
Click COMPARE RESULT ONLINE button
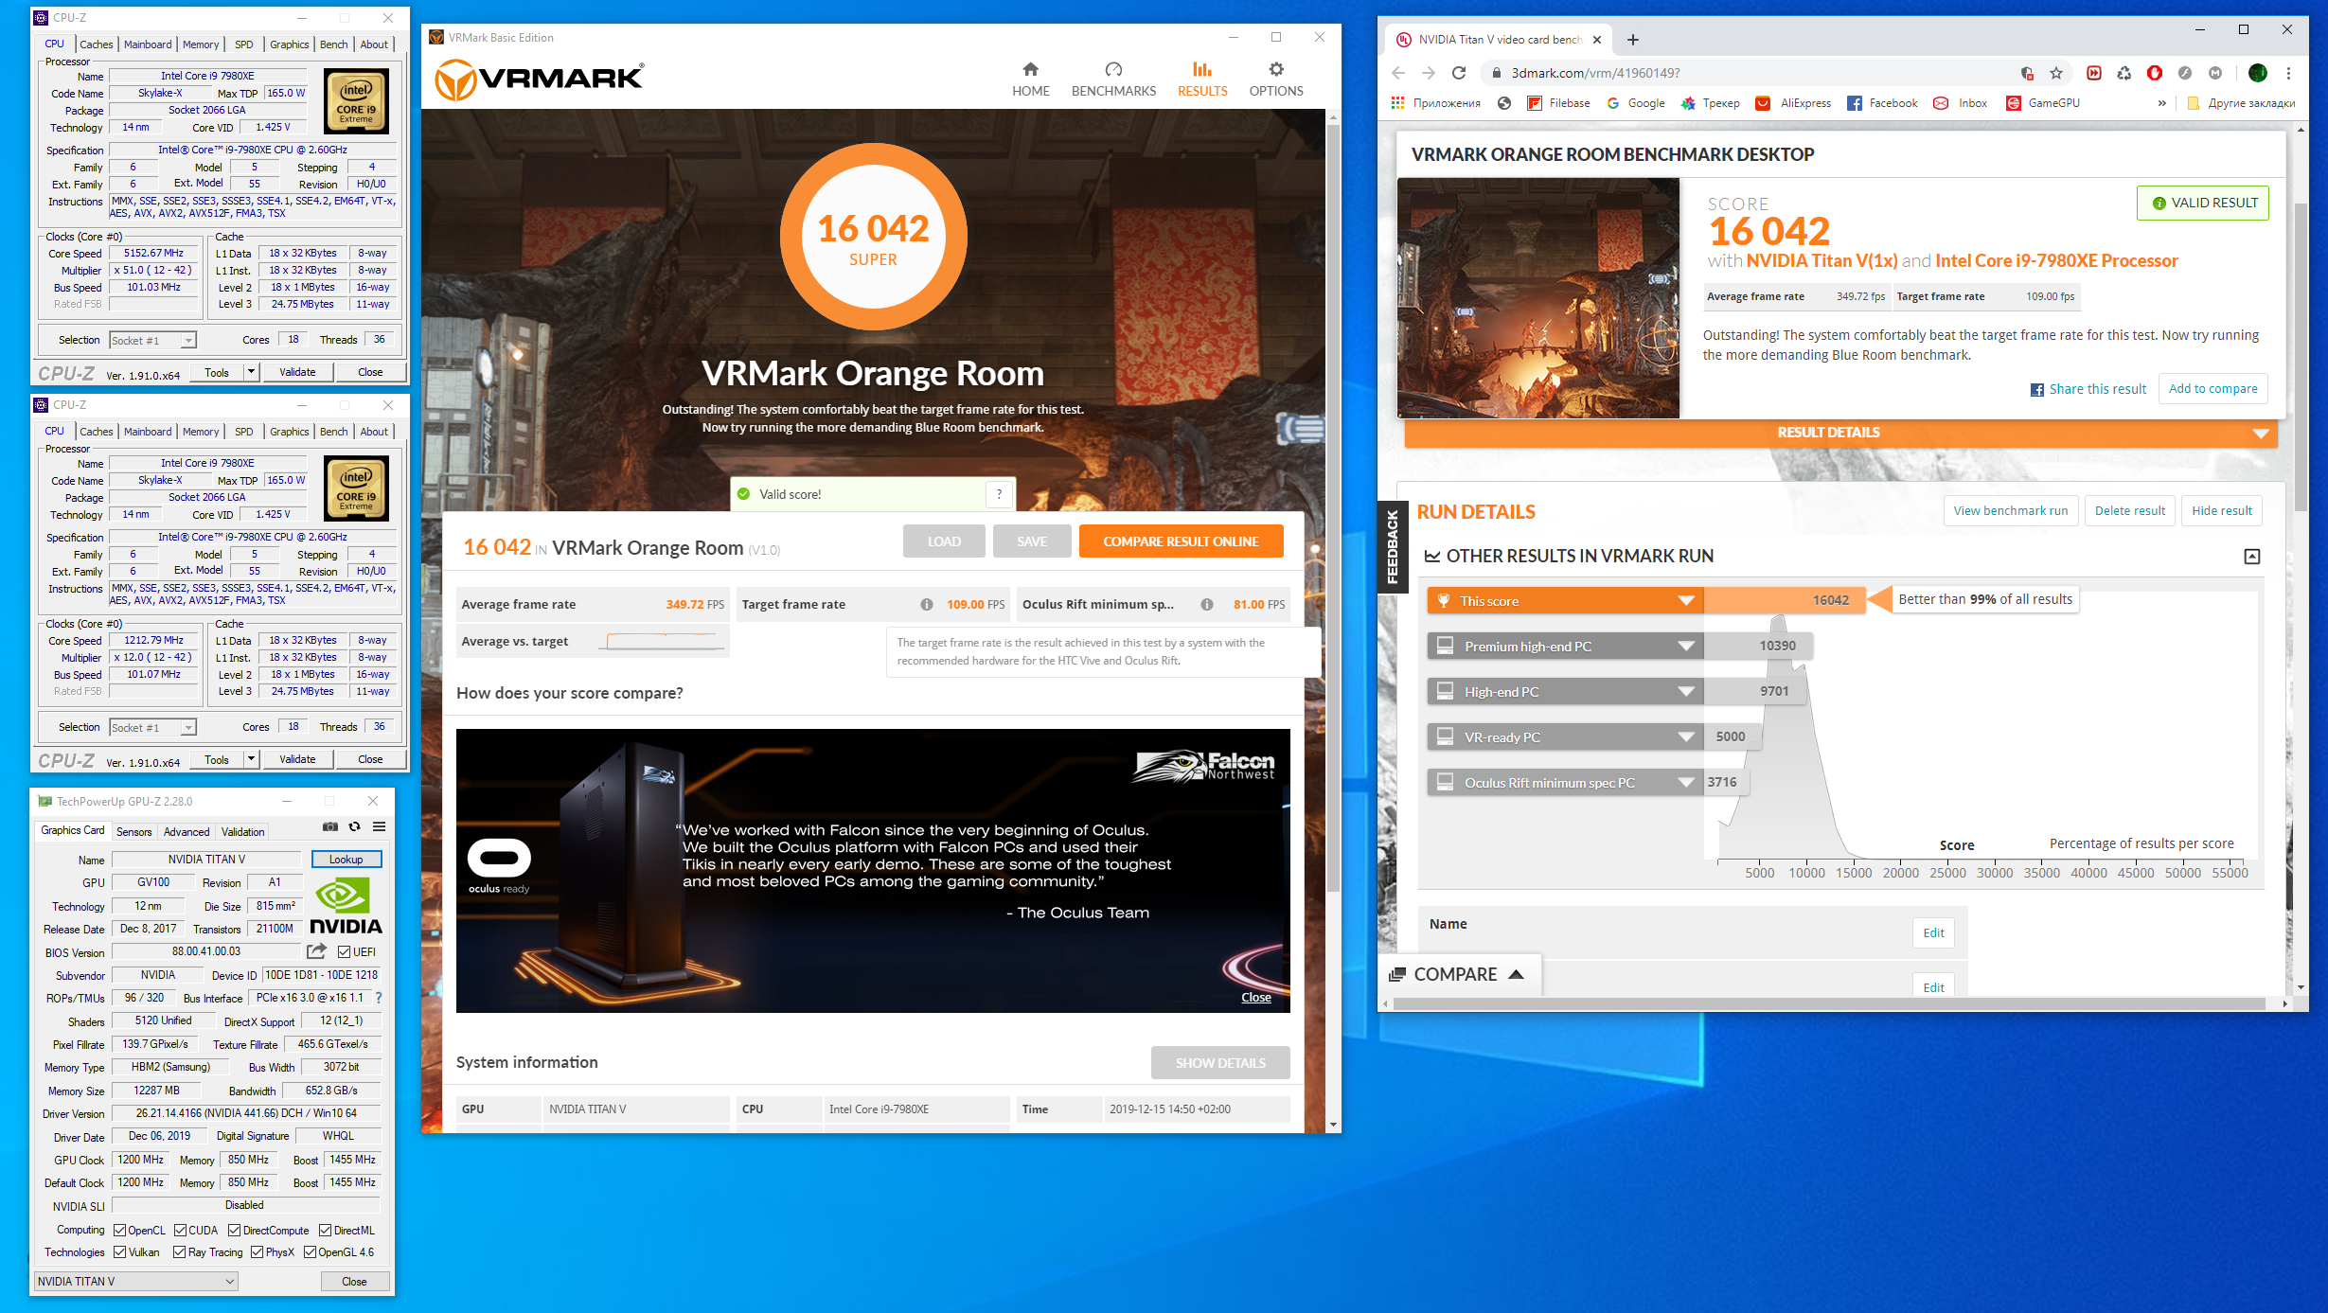[x=1181, y=541]
